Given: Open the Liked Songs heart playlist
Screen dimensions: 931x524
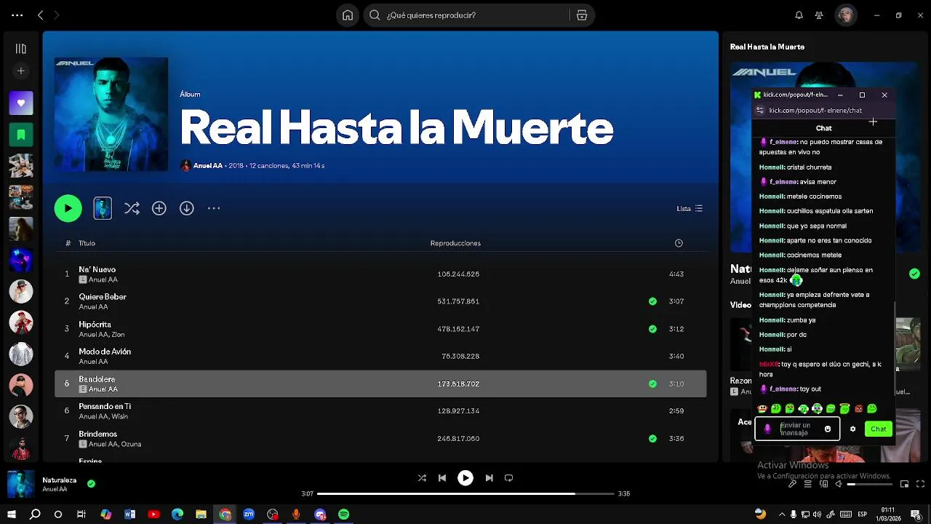Looking at the screenshot, I should tap(20, 103).
